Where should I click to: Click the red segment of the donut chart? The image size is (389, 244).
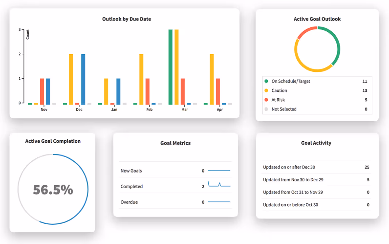pos(306,31)
